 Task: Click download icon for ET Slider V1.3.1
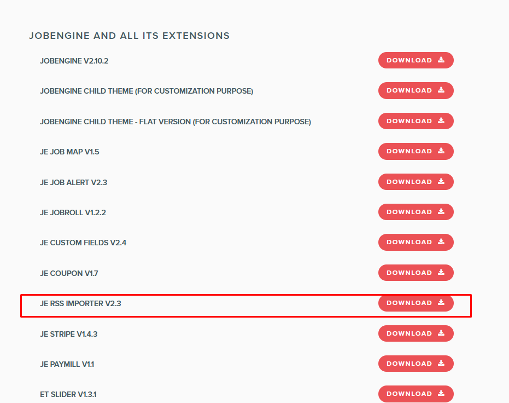pyautogui.click(x=441, y=394)
